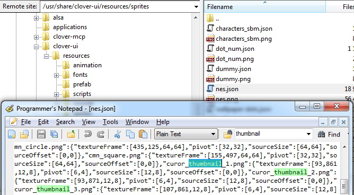Click the find-in-files binoculars folder icon
Screen dimensions: 354x195
[x=228, y=134]
